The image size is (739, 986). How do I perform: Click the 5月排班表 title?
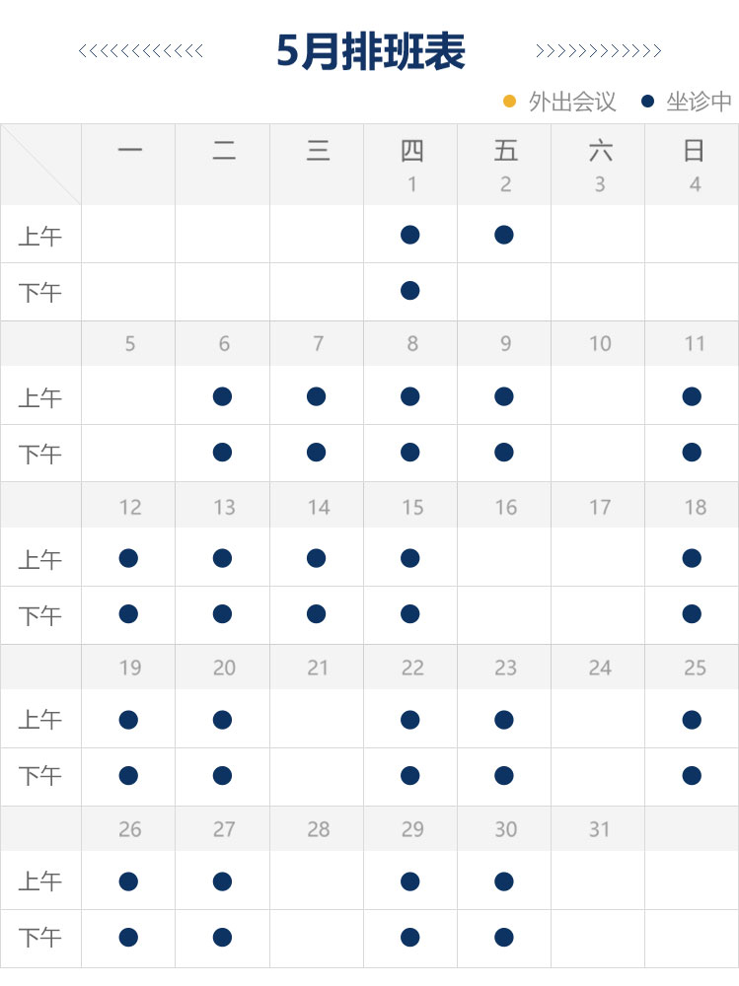pos(370,51)
